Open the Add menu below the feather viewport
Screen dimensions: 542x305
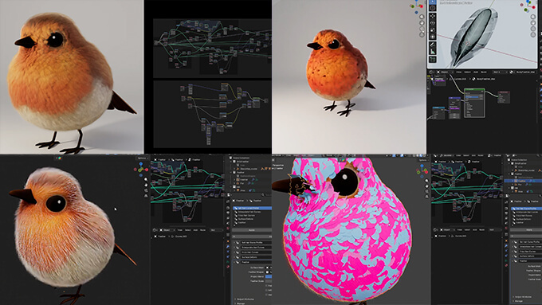[475, 72]
